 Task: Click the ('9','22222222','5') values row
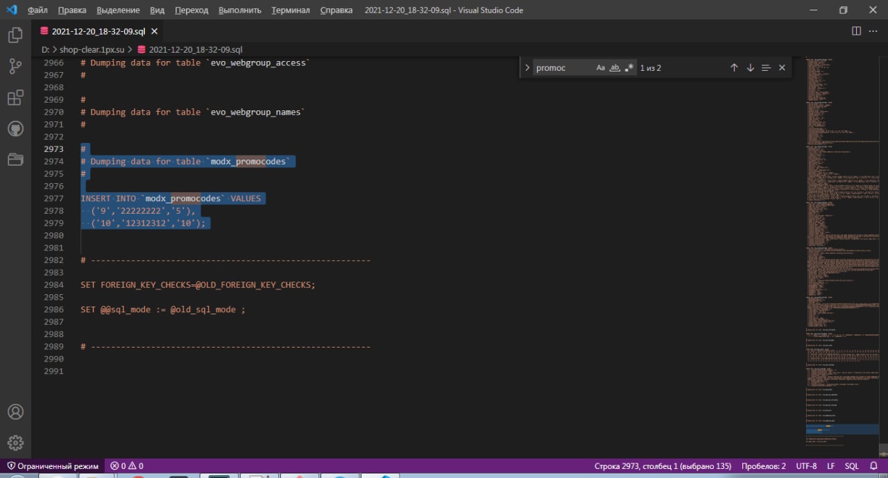(x=144, y=211)
